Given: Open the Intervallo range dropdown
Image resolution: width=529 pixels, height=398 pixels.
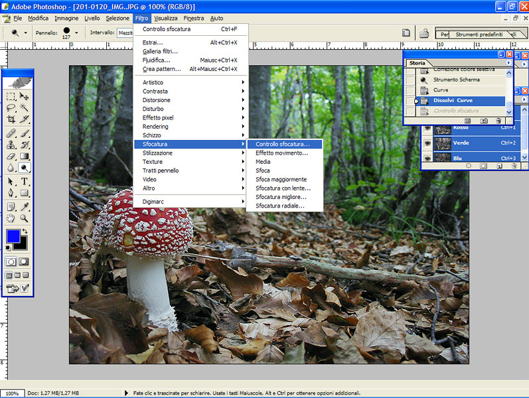Looking at the screenshot, I should tap(125, 33).
